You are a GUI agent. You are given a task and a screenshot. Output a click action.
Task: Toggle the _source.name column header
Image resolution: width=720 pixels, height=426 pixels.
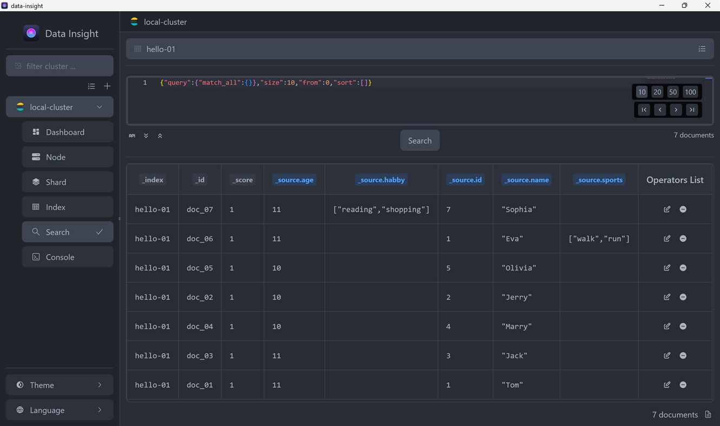(x=527, y=180)
